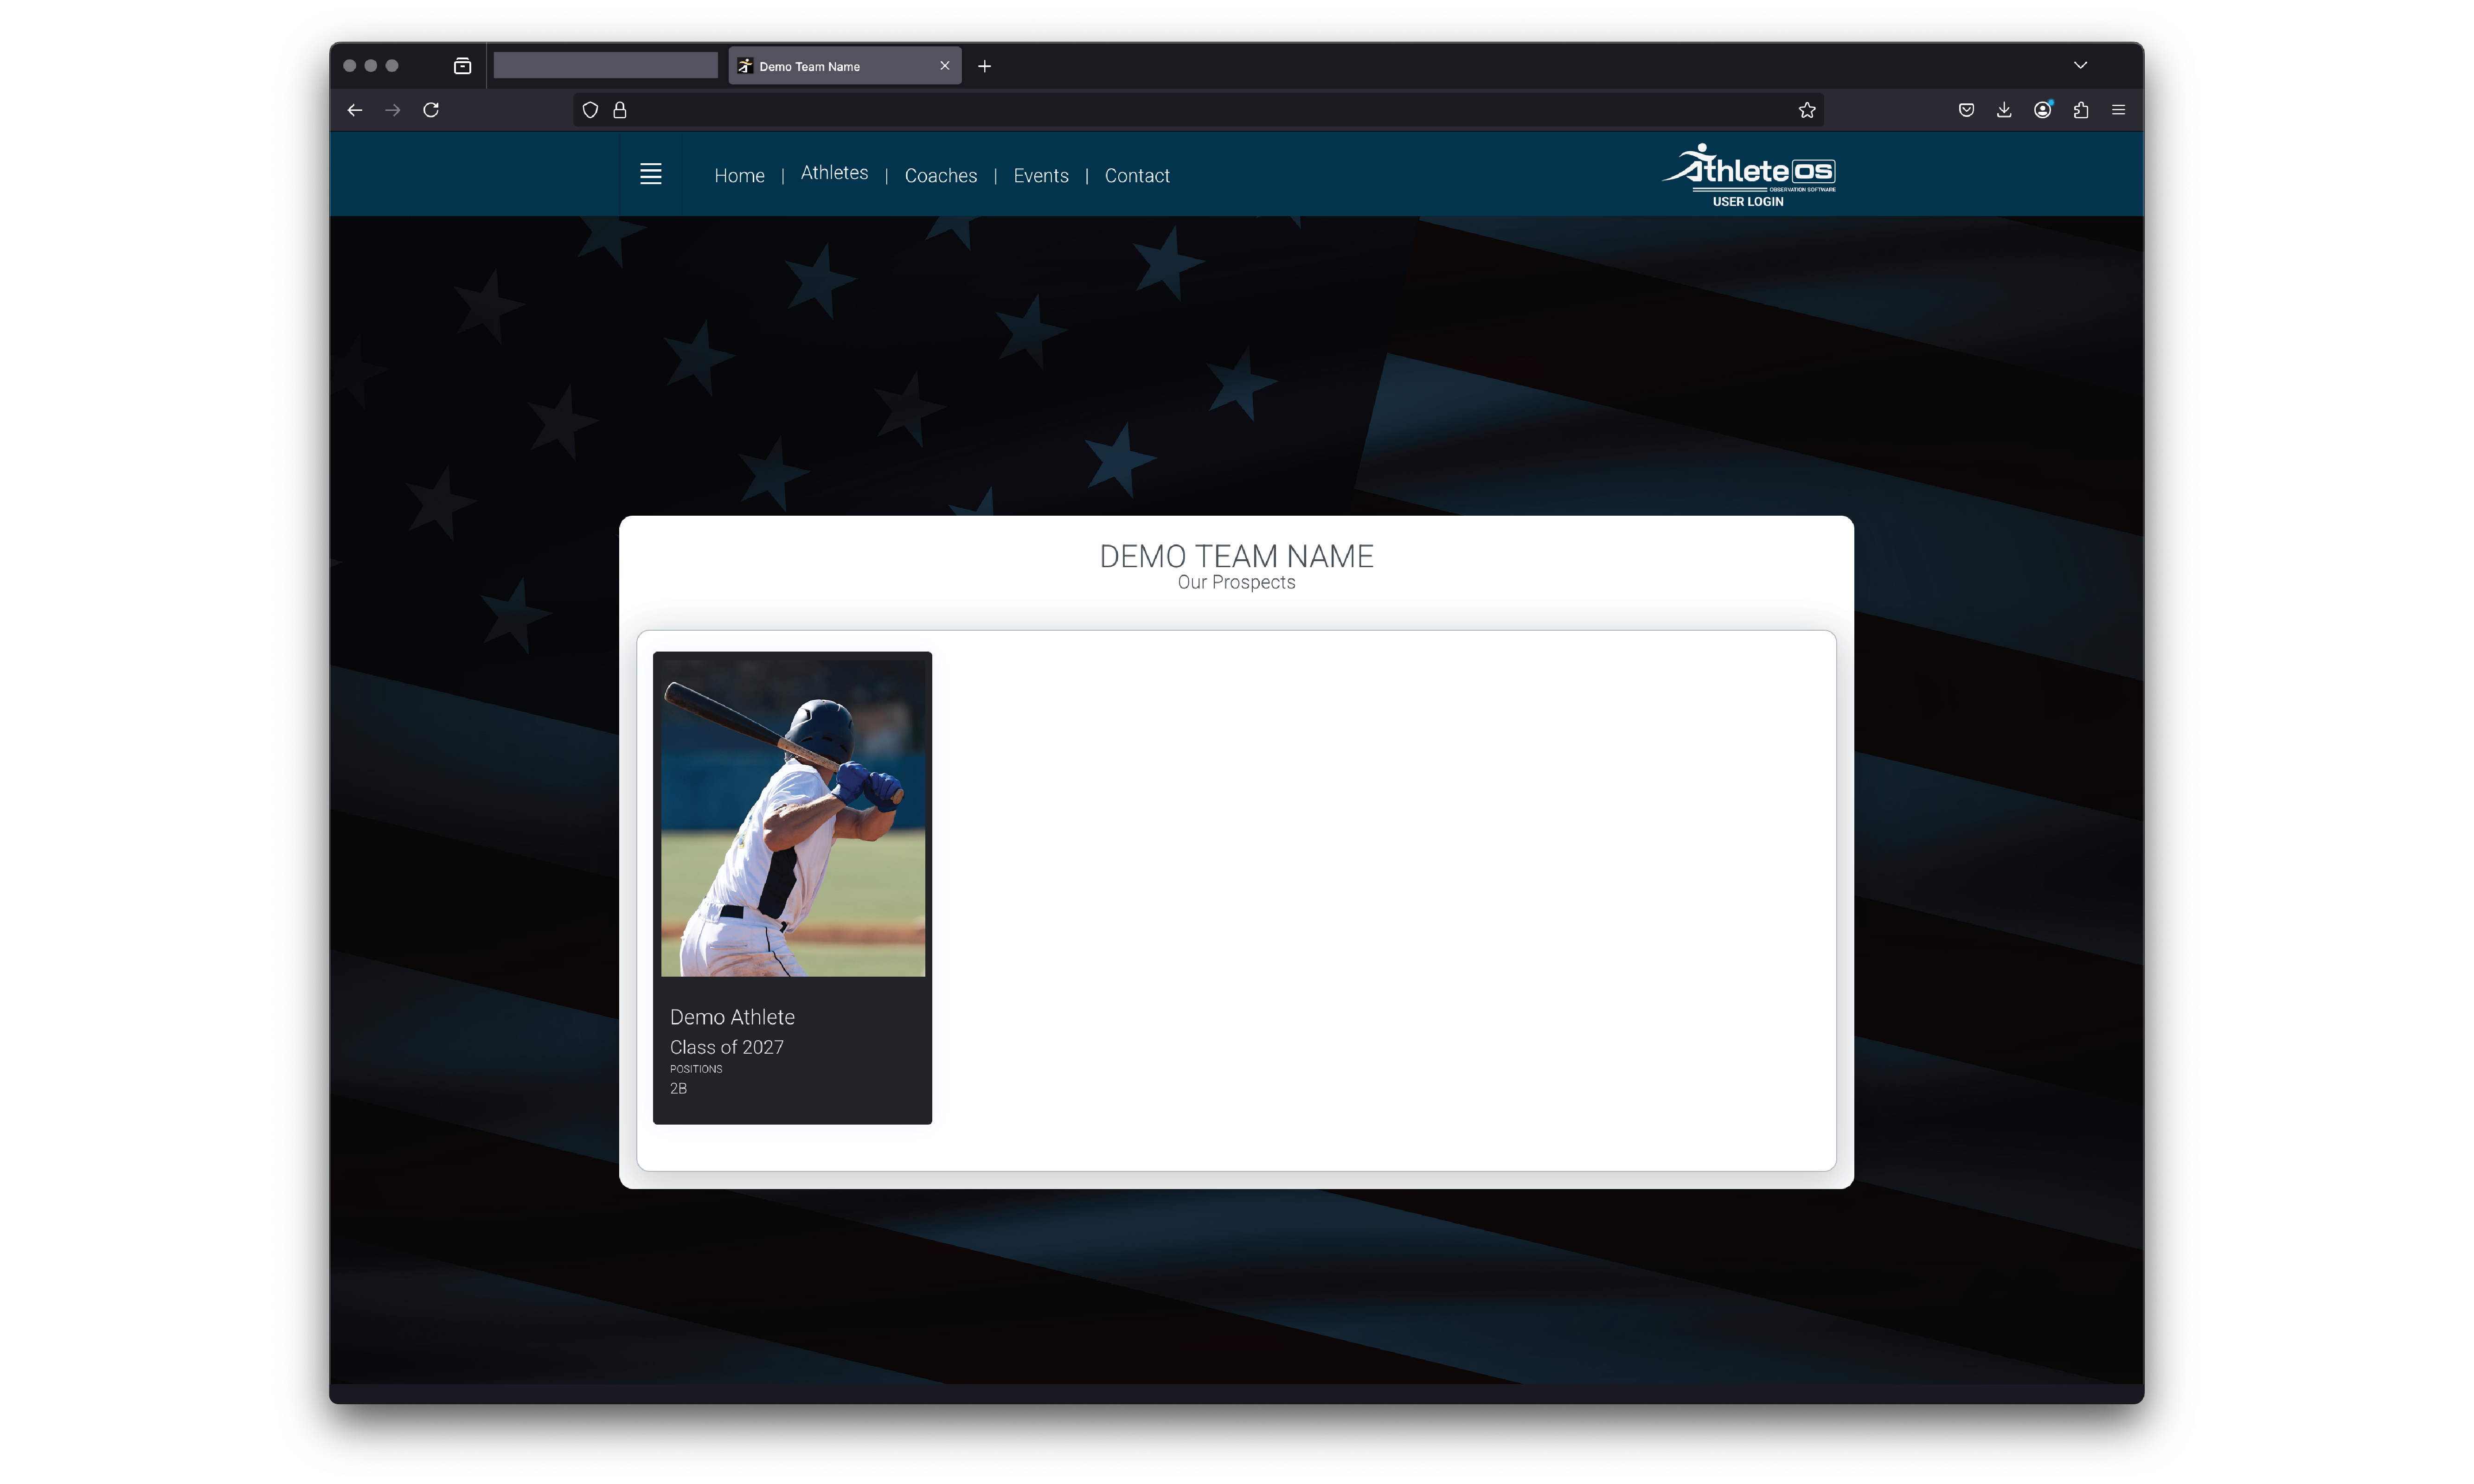This screenshot has height=1484, width=2474.
Task: Open a new tab with plus button
Action: pyautogui.click(x=985, y=66)
